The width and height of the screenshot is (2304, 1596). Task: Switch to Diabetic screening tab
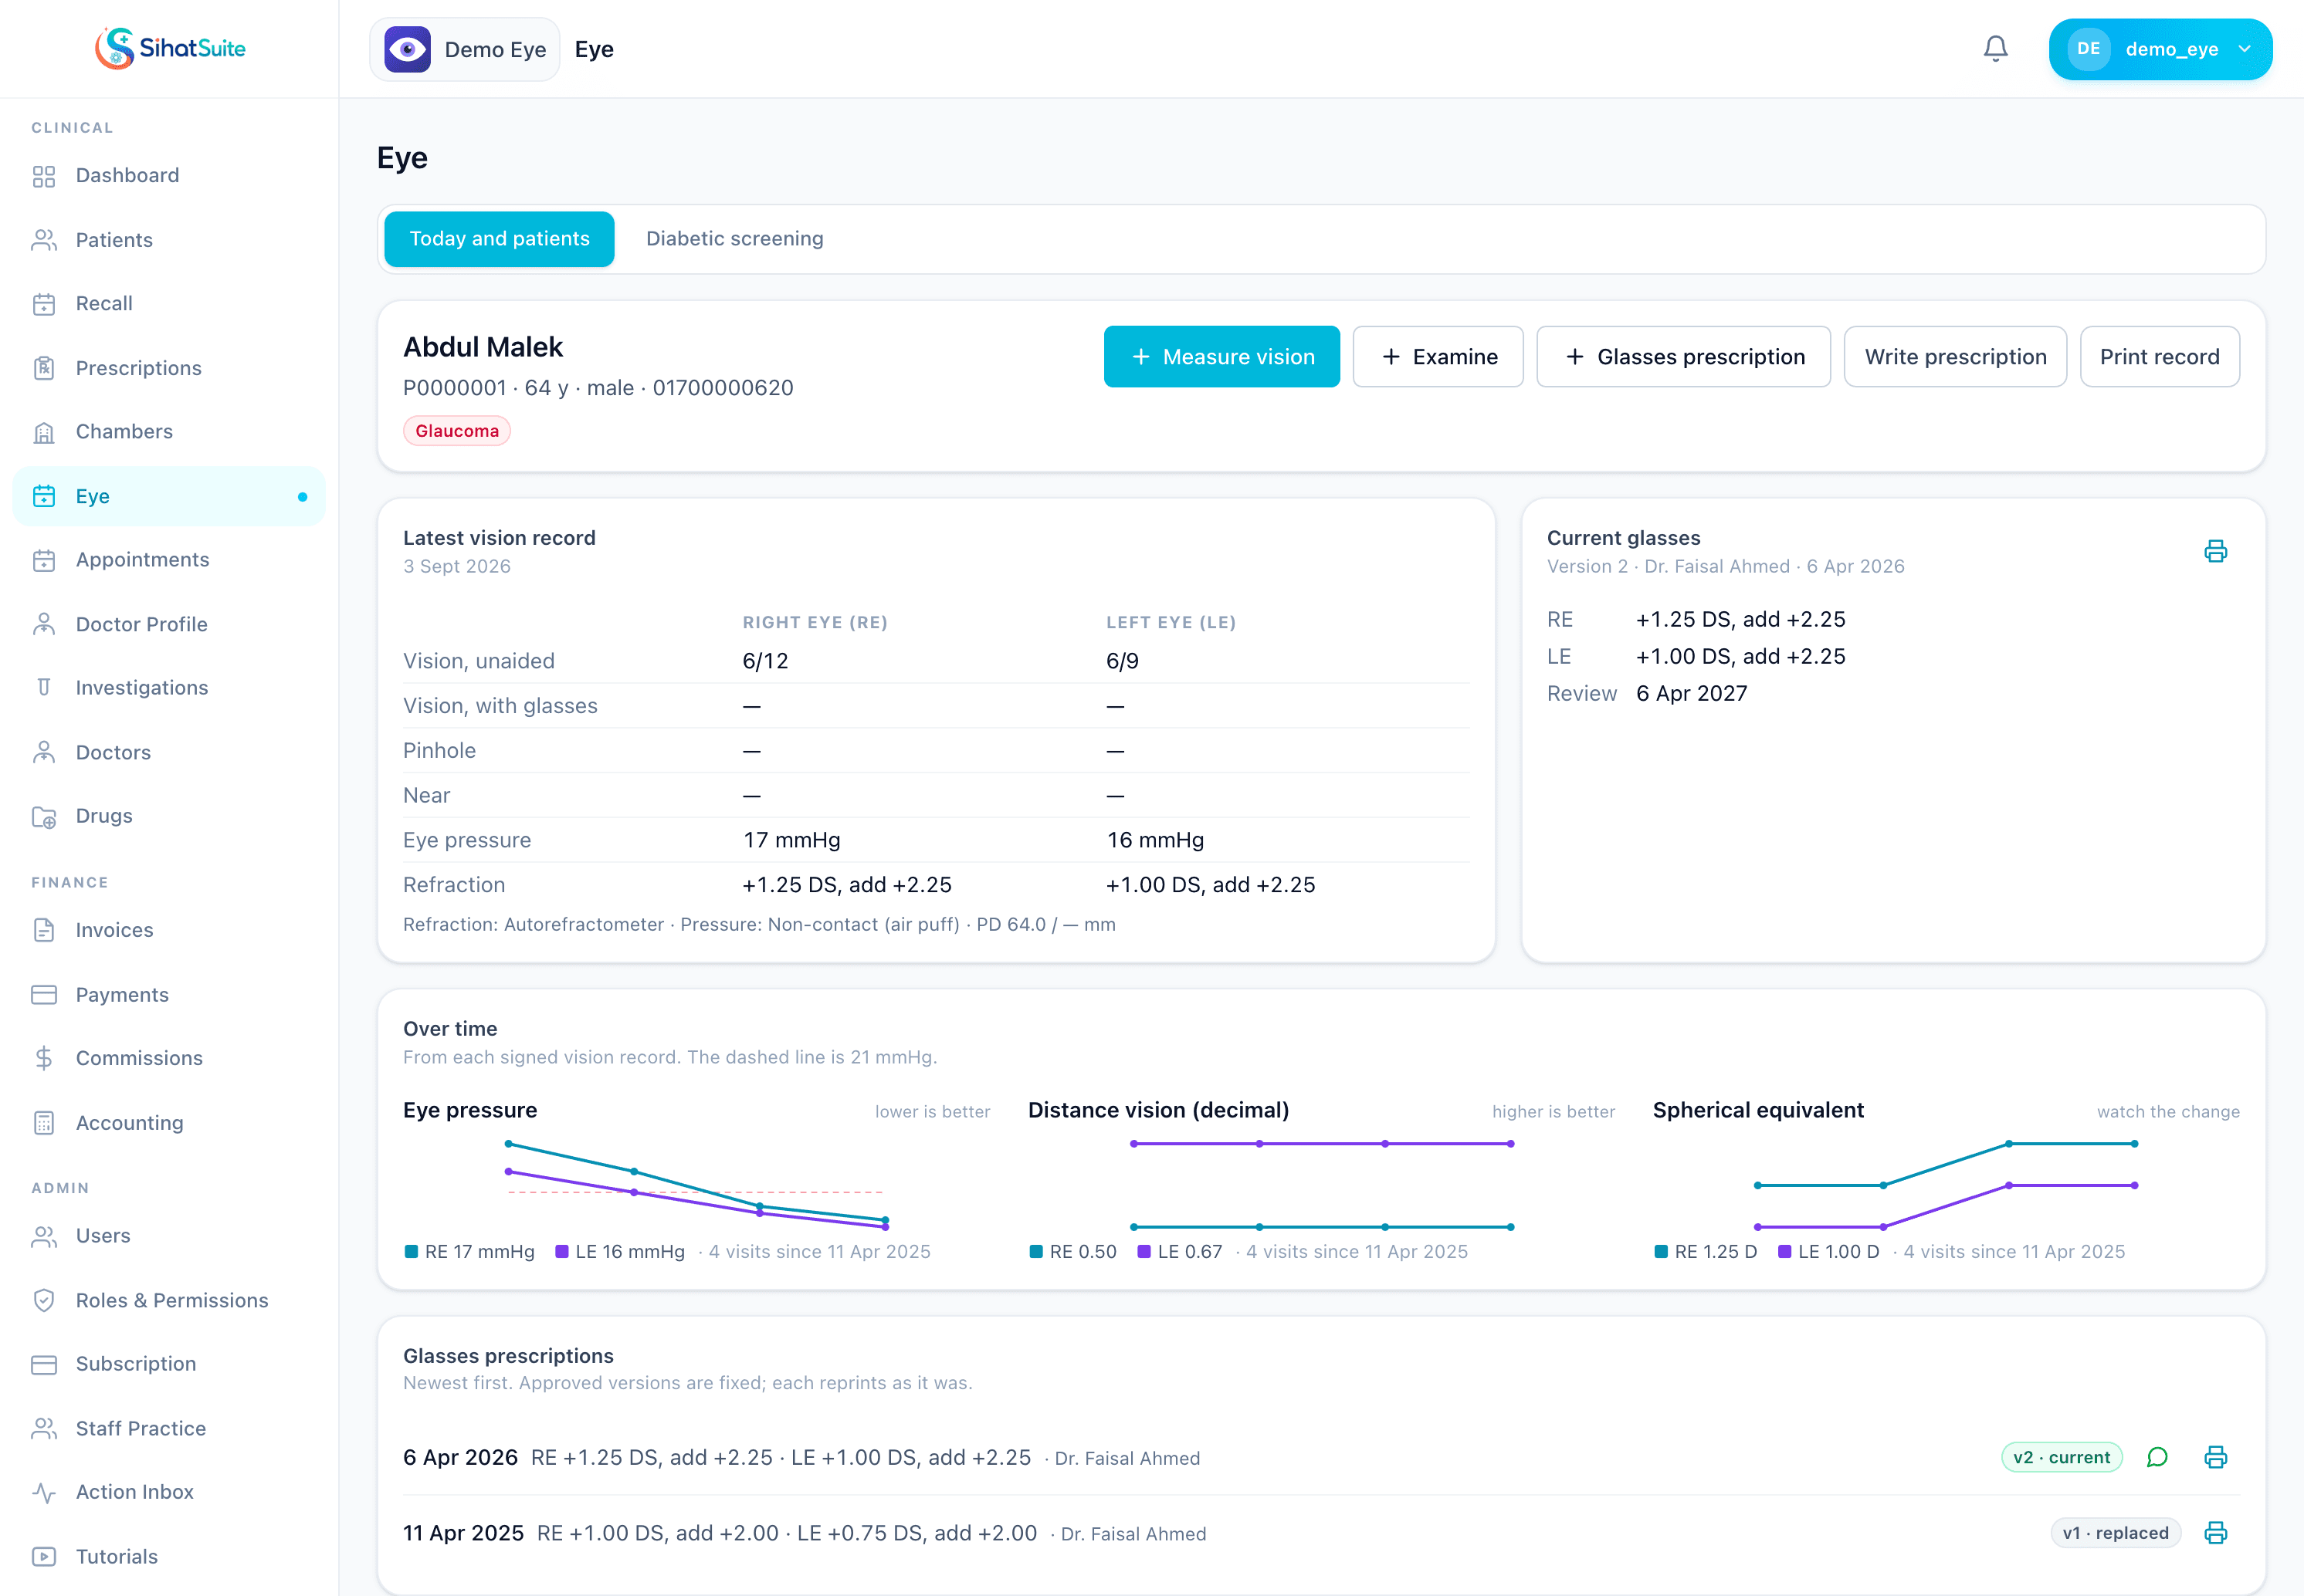734,239
